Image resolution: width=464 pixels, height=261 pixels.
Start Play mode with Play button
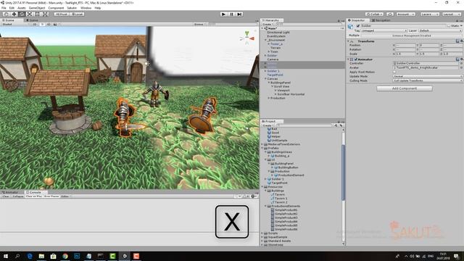coord(224,14)
